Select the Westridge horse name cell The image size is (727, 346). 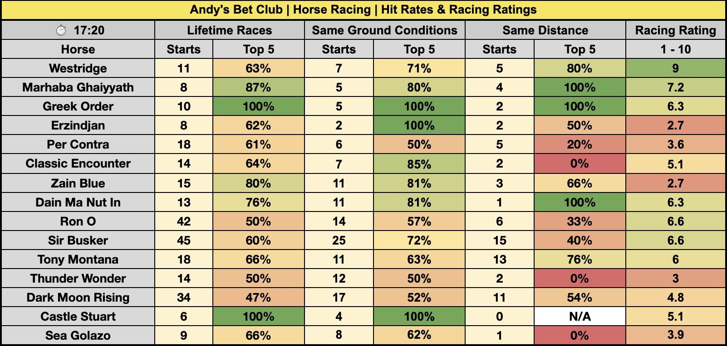(x=78, y=68)
